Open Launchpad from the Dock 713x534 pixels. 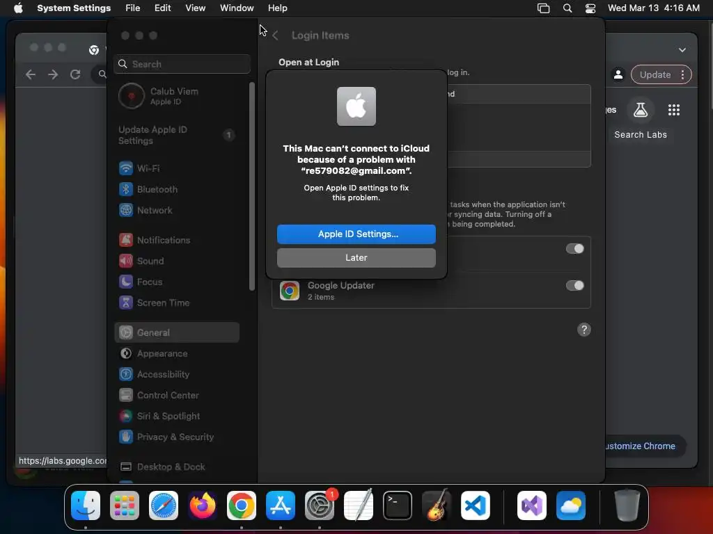click(125, 505)
